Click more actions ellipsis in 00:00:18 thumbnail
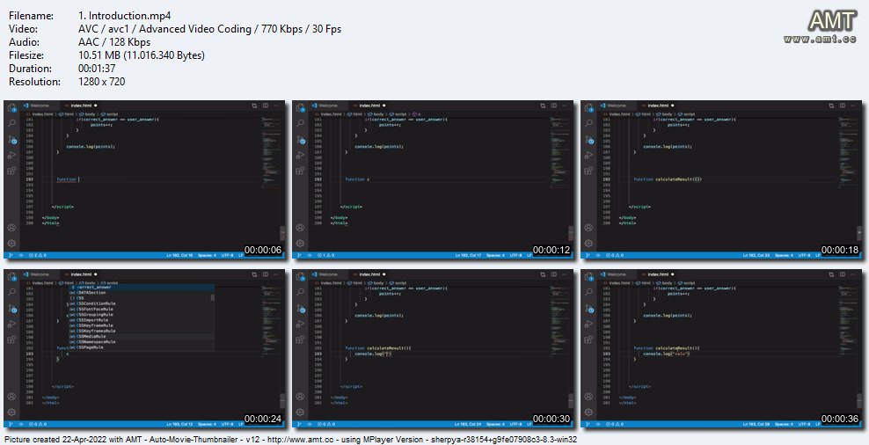 point(853,106)
